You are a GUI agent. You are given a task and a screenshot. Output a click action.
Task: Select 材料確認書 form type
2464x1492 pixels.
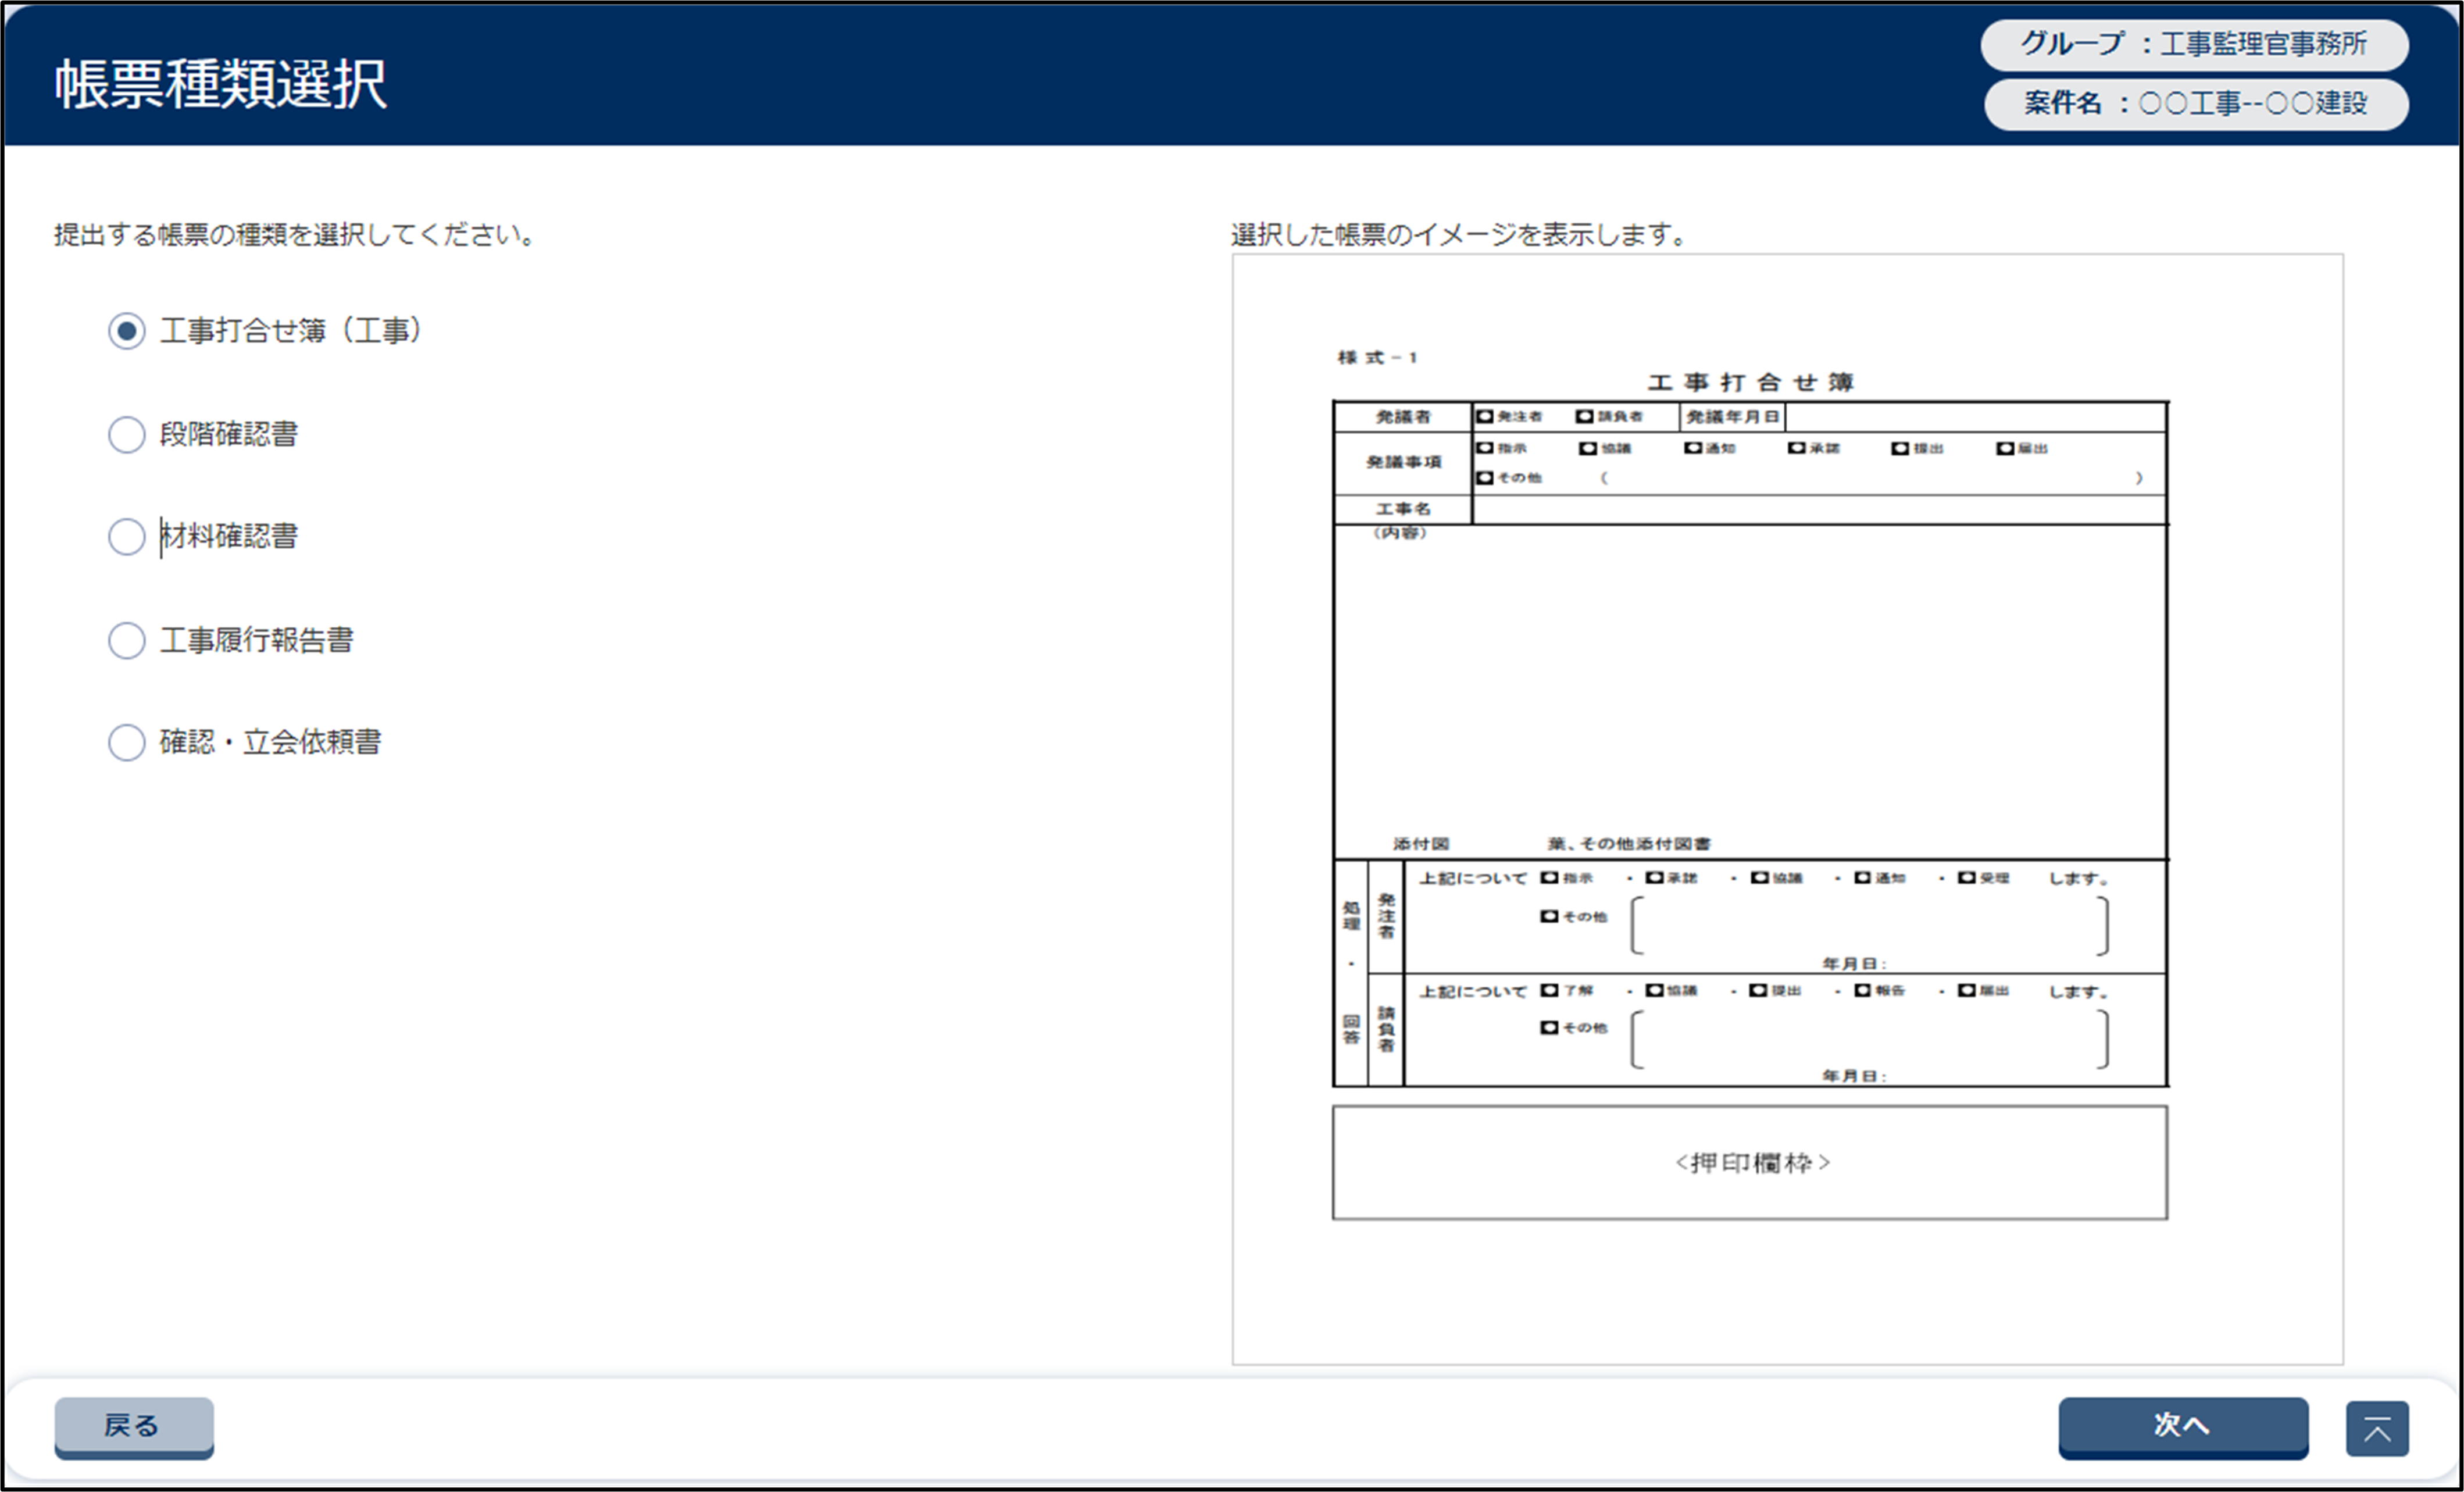(x=127, y=537)
